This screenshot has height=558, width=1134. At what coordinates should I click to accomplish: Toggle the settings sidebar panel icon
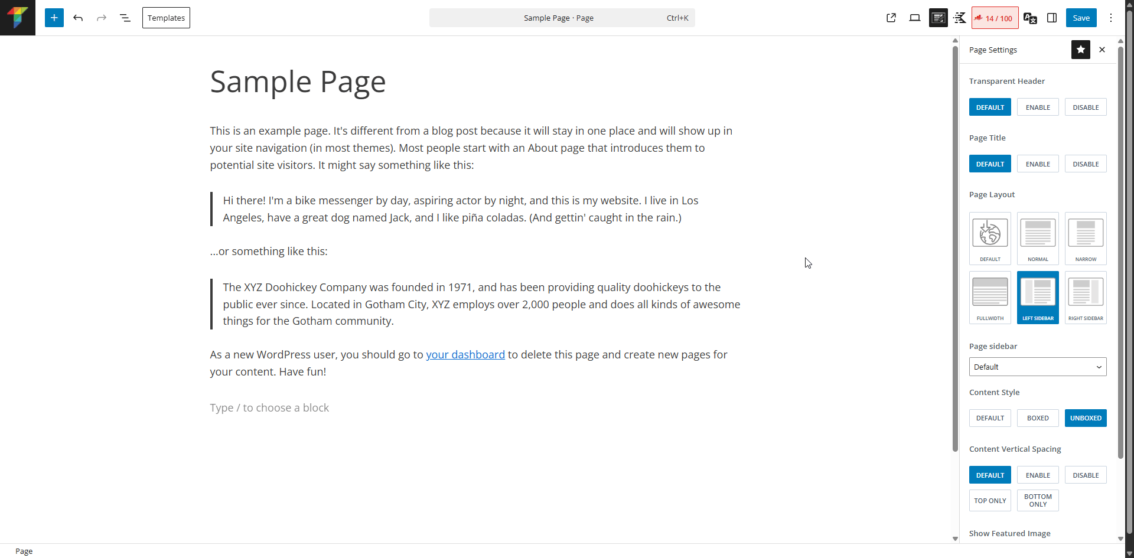click(x=1052, y=18)
